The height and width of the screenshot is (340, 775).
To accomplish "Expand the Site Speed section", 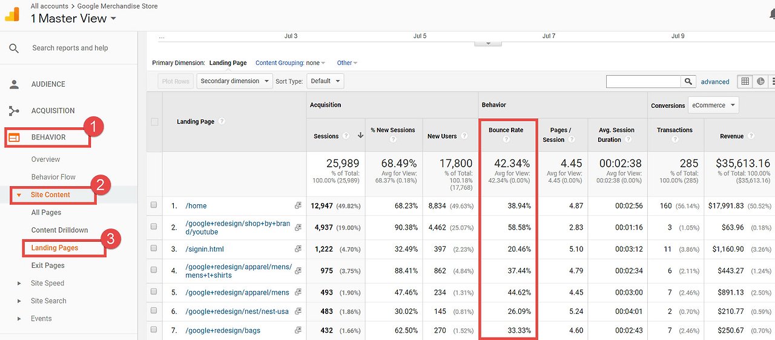I will [19, 283].
